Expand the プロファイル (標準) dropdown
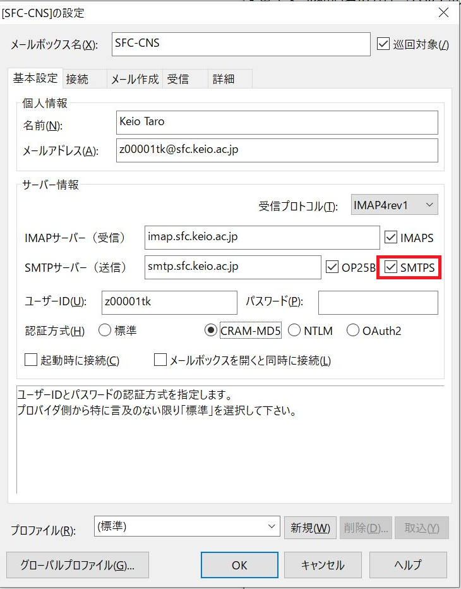 (186, 526)
